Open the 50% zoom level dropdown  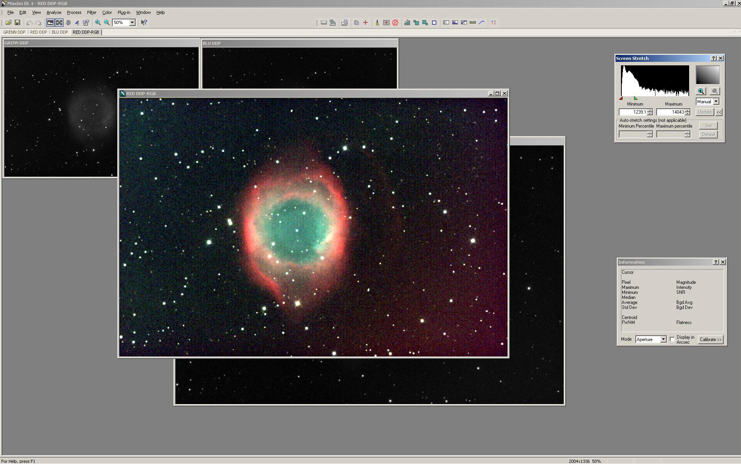pos(132,22)
